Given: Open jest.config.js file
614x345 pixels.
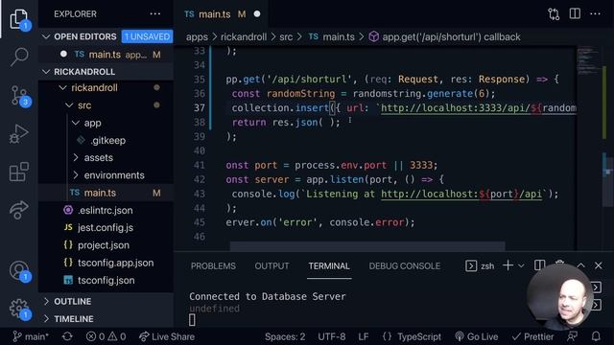Looking at the screenshot, I should click(x=106, y=228).
